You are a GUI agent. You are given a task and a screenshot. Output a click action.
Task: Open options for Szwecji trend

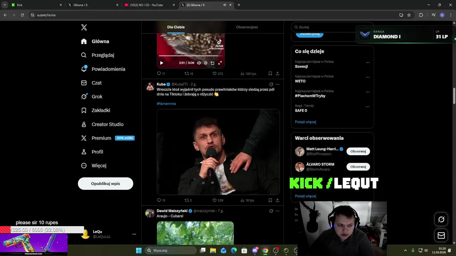point(368,63)
